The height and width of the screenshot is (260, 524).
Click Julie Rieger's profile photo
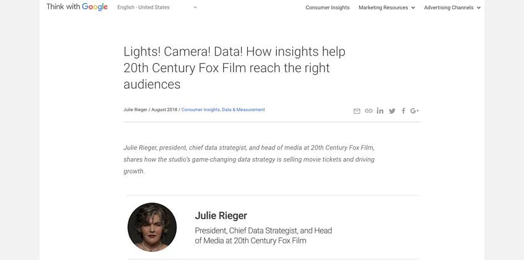click(x=152, y=227)
